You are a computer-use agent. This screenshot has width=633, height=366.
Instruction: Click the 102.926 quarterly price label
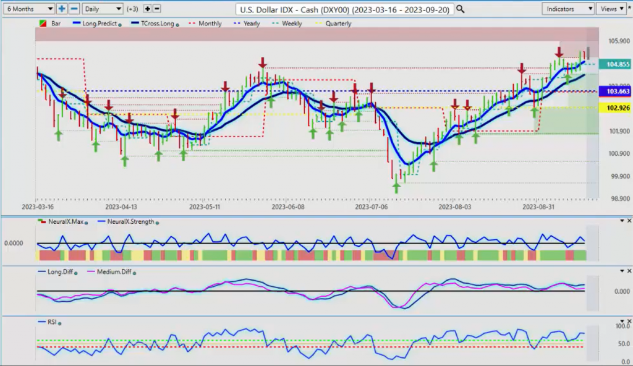tap(615, 108)
